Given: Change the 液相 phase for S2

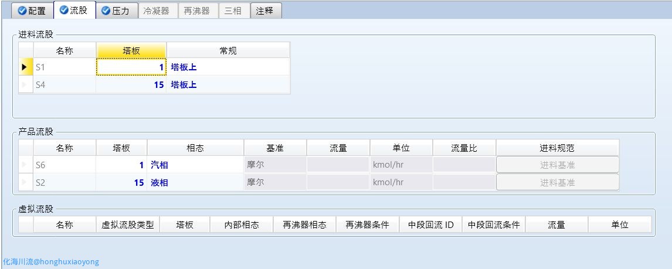Looking at the screenshot, I should [195, 183].
